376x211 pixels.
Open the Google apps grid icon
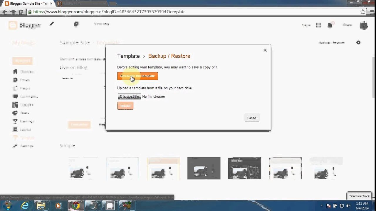click(x=318, y=25)
